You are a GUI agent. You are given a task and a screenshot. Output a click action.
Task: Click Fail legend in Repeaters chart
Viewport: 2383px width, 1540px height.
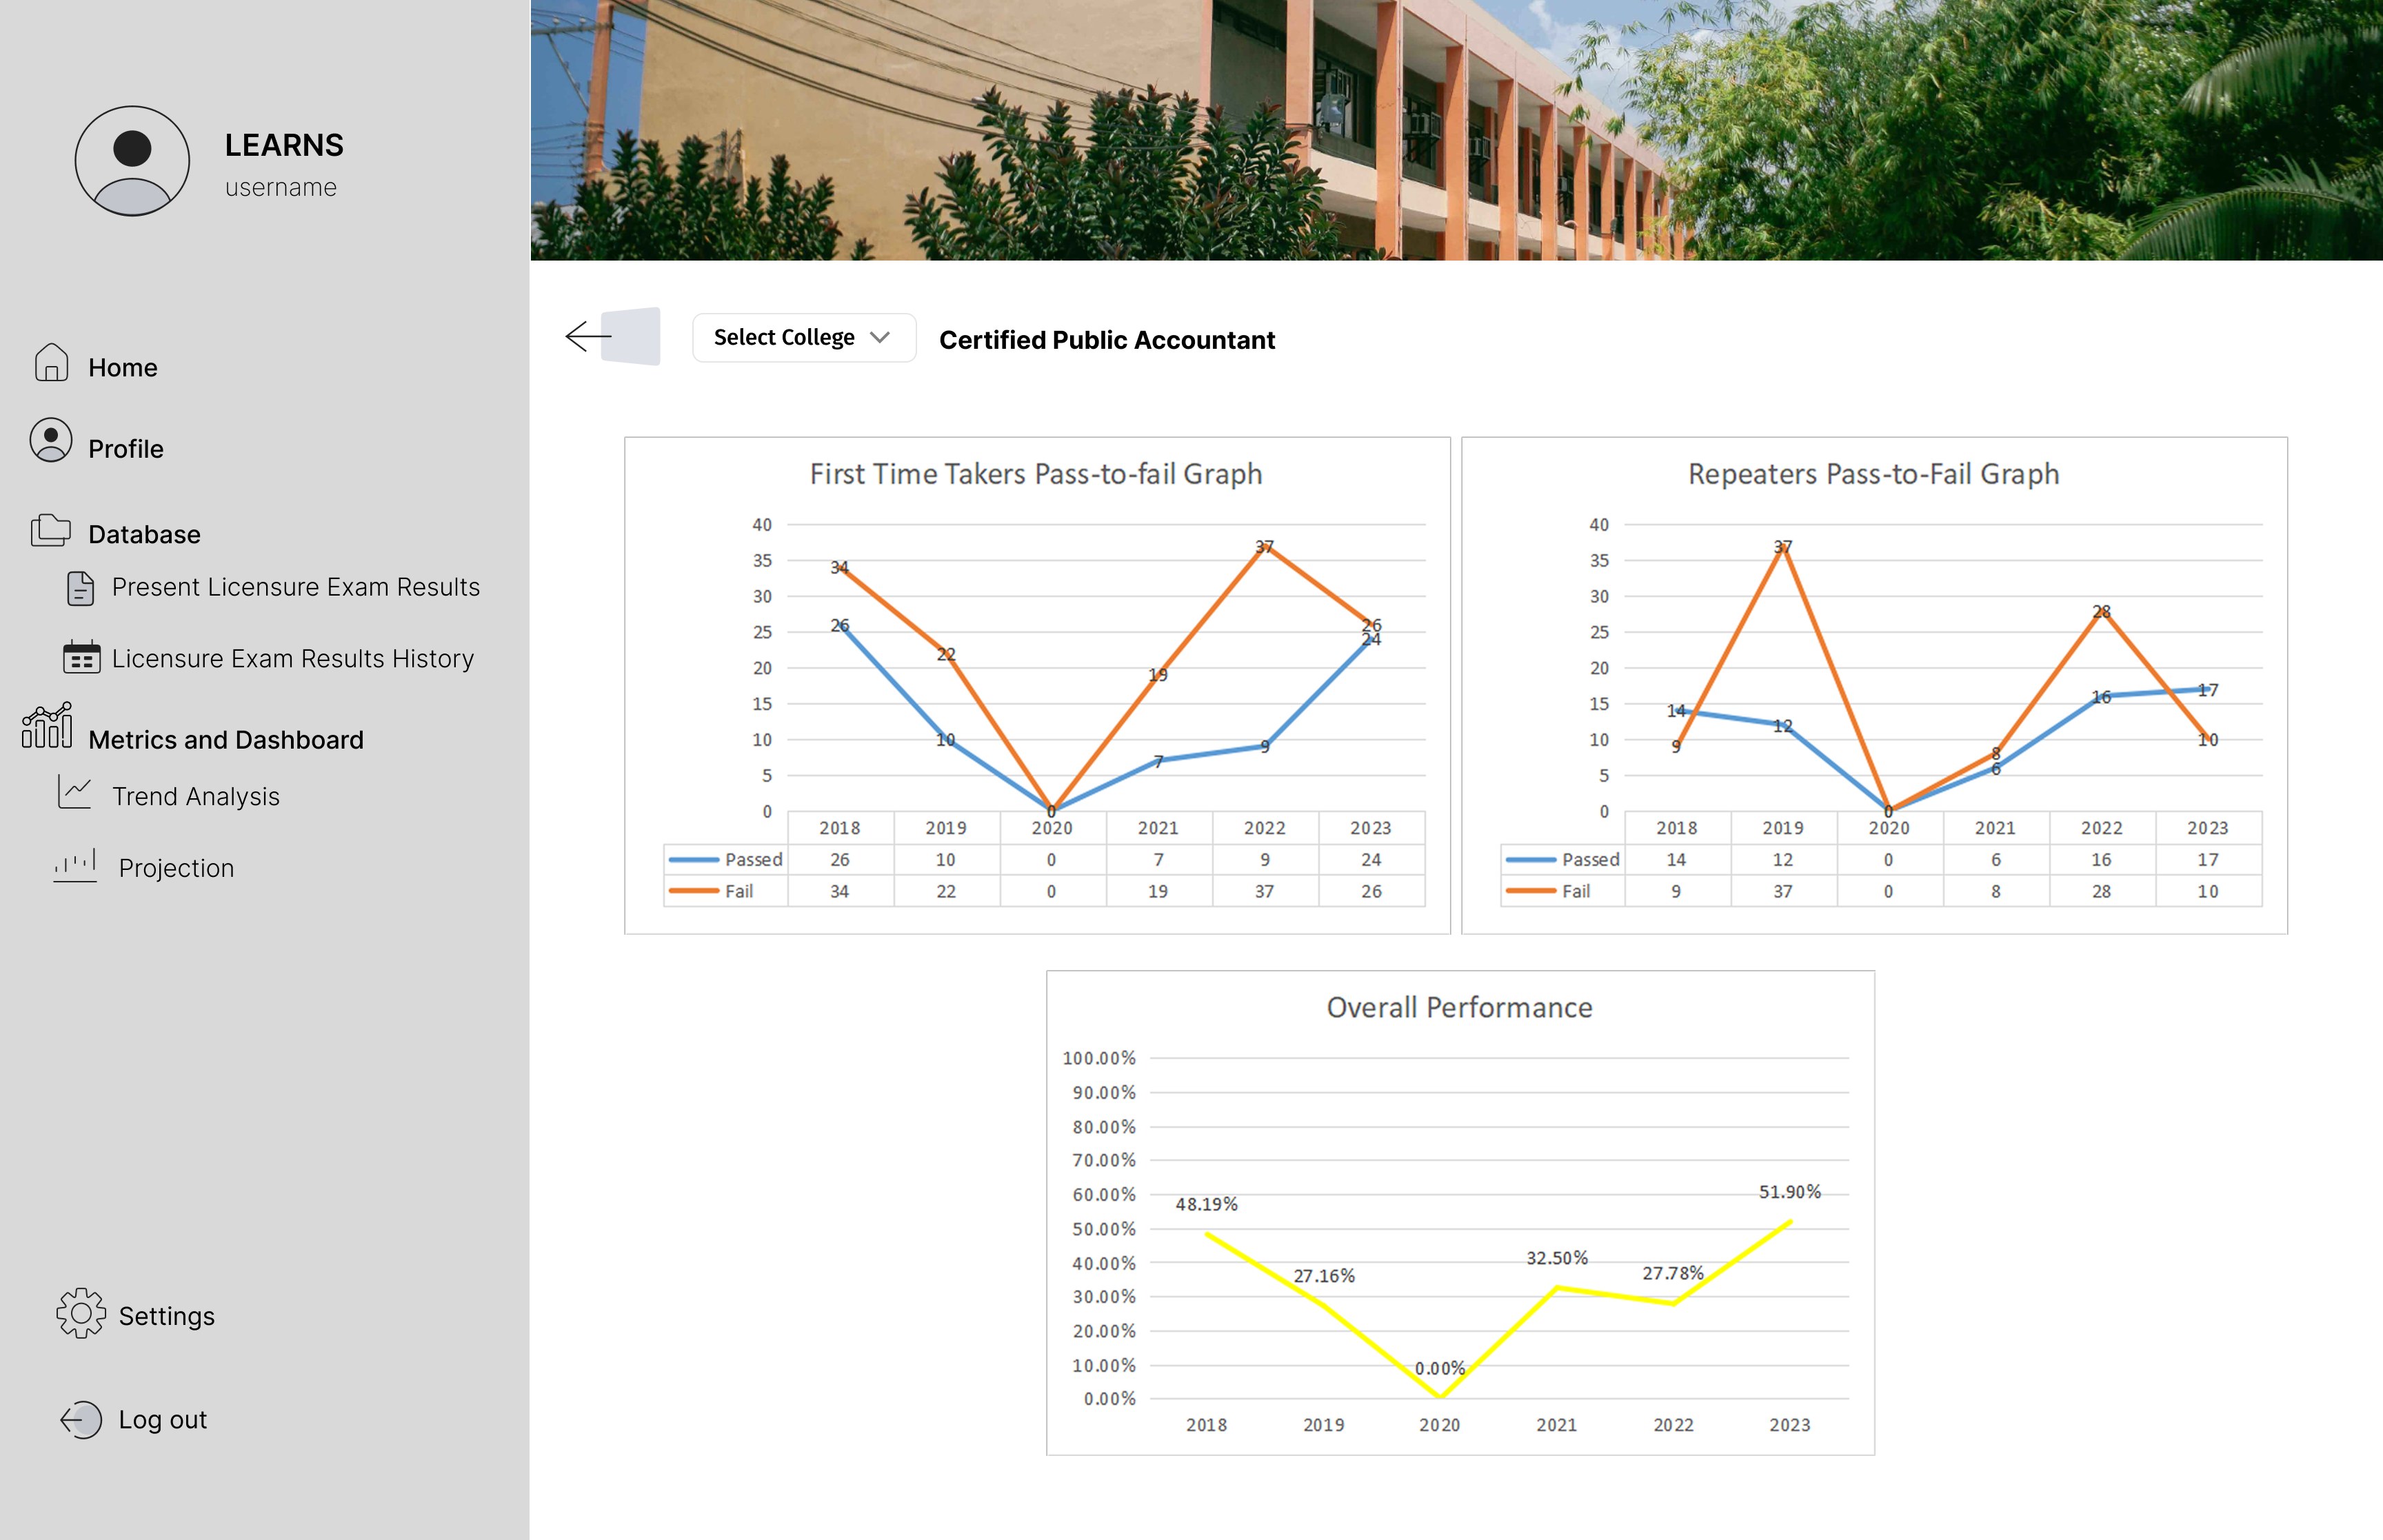(x=1548, y=891)
